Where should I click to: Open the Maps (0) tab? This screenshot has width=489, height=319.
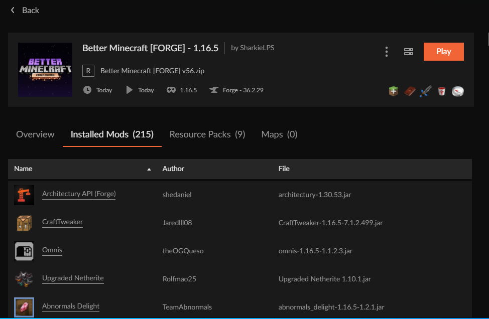[279, 134]
